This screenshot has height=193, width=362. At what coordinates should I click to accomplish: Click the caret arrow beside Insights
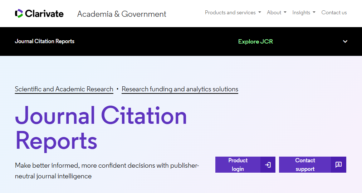[314, 12]
